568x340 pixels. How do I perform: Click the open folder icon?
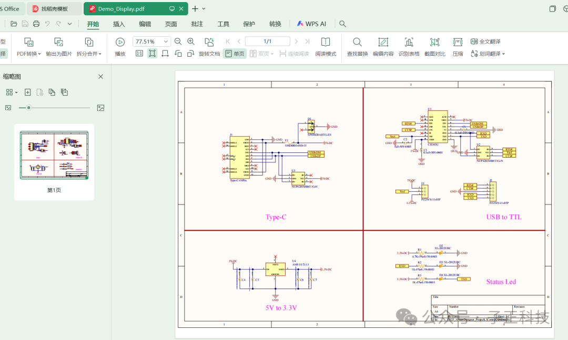[14, 24]
